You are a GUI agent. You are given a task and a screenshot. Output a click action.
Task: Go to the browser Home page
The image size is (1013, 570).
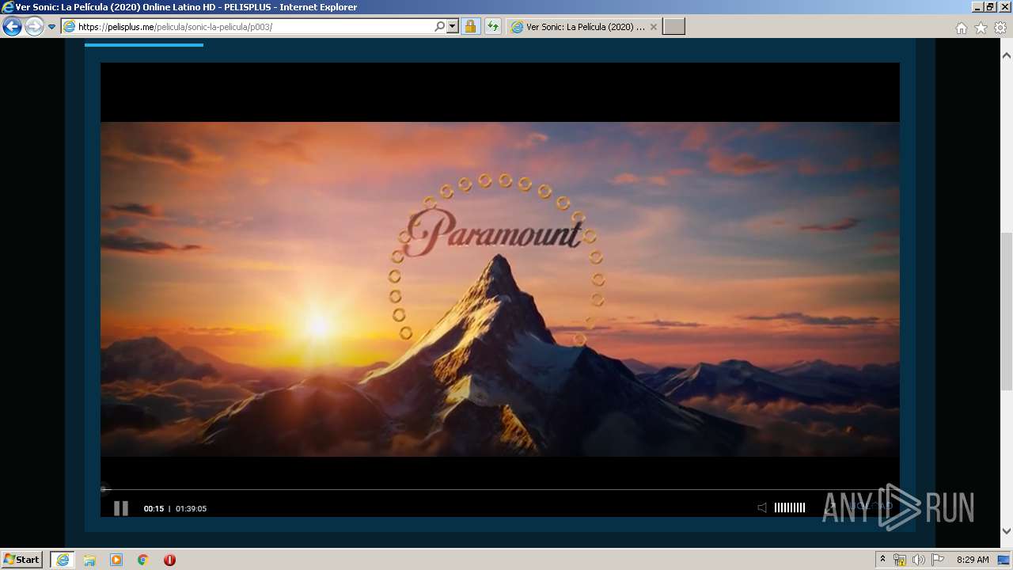pos(961,28)
